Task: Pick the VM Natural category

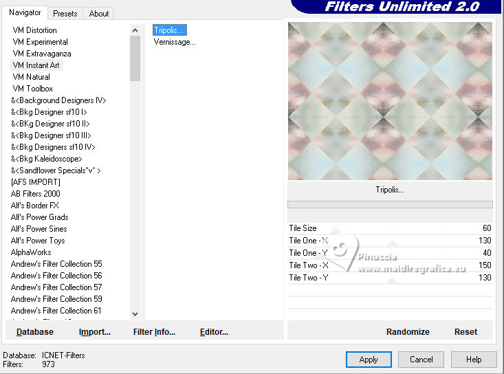Action: (31, 77)
